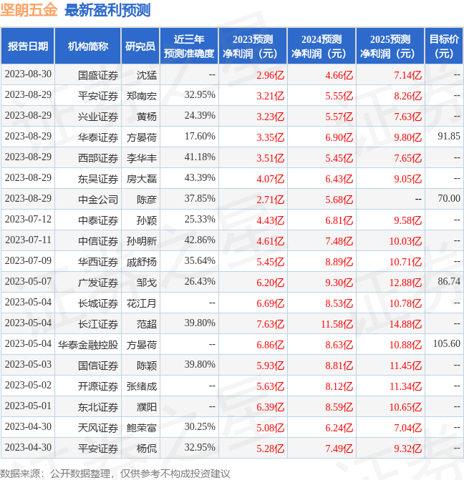The height and width of the screenshot is (480, 464).
Task: Click researcher 李华丰
Action: point(142,158)
